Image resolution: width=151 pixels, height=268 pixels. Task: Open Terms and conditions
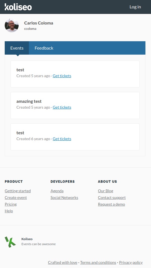point(98,262)
